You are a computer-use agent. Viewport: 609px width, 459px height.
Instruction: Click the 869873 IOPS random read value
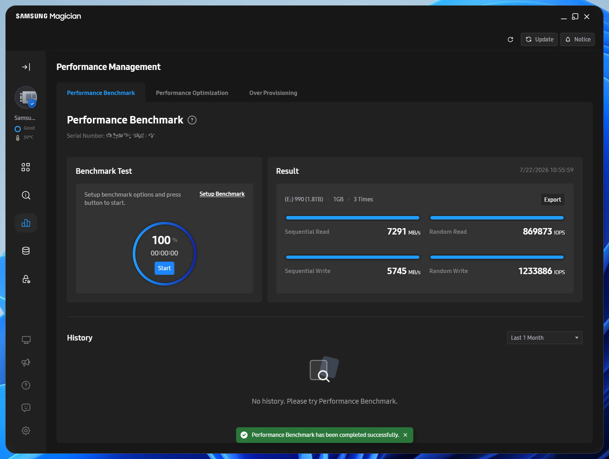[544, 232]
